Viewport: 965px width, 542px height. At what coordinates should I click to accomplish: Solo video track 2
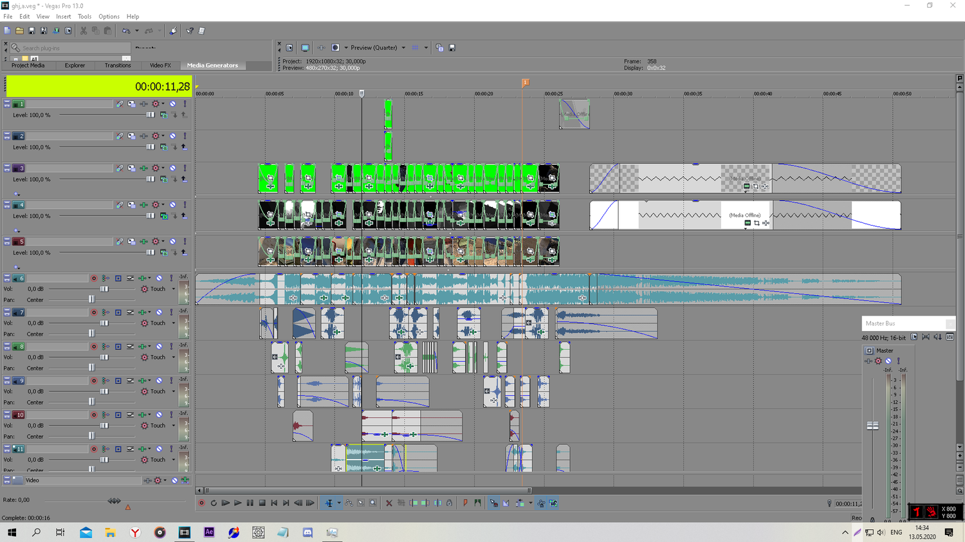coord(185,136)
